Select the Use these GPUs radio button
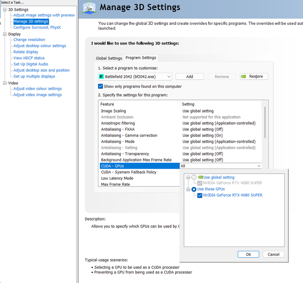This screenshot has height=283, width=303. 194,189
